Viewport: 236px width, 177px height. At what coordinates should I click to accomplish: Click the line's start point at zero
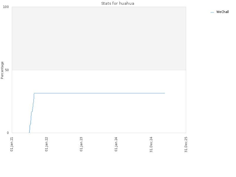click(x=29, y=132)
